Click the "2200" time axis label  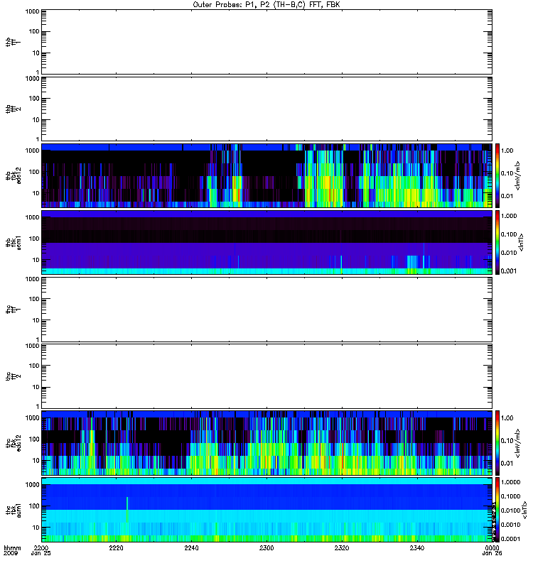(41, 548)
